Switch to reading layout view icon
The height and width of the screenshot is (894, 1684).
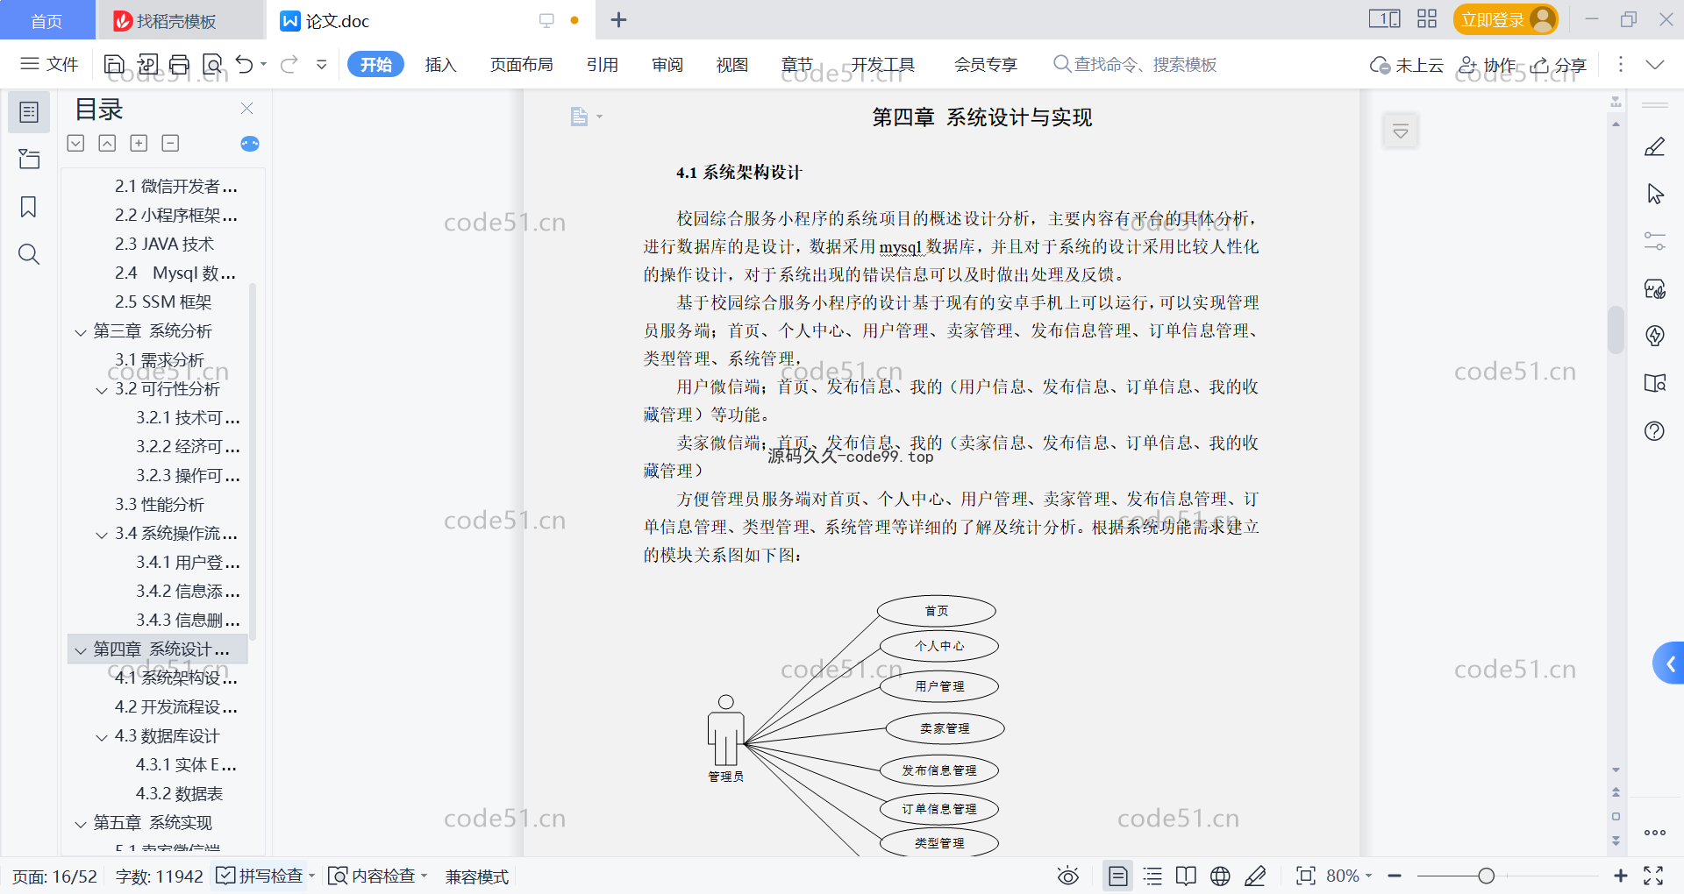point(1186,876)
